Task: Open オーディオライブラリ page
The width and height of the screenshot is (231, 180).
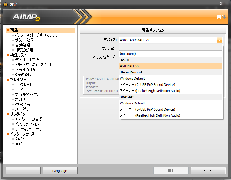Action: 28,129
